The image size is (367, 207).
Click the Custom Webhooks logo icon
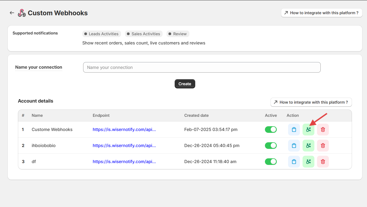tap(22, 13)
